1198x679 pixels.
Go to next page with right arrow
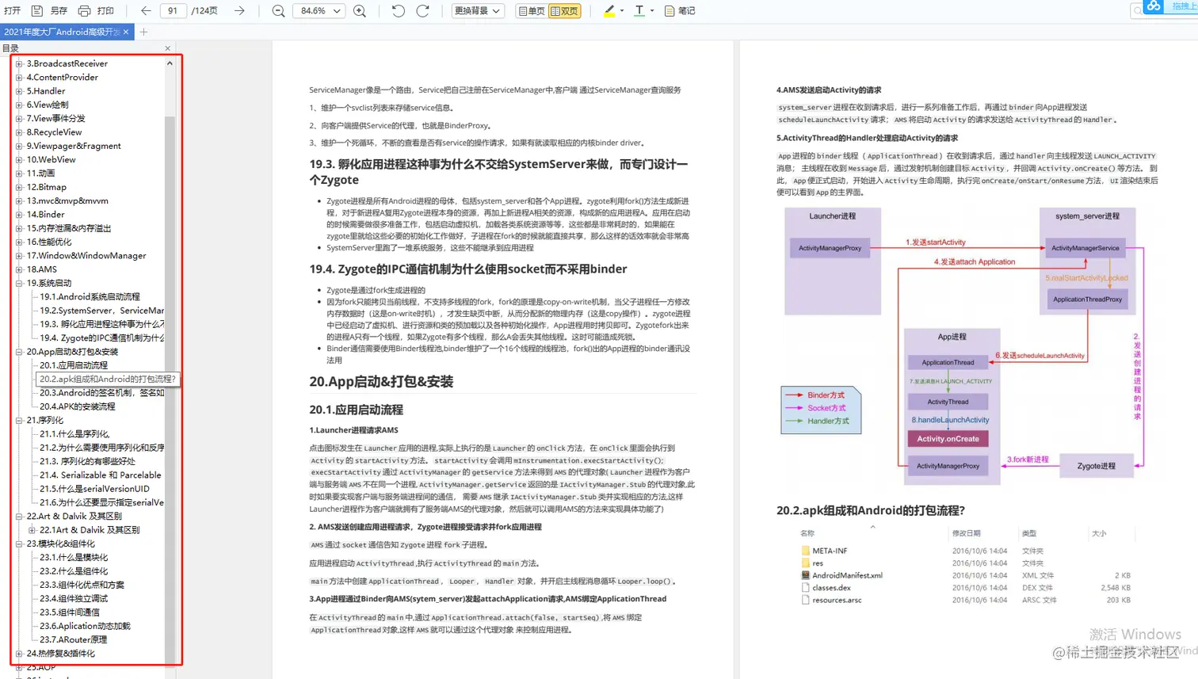[239, 11]
